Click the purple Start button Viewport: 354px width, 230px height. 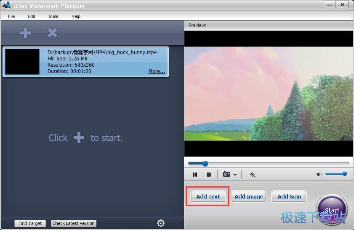(332, 210)
